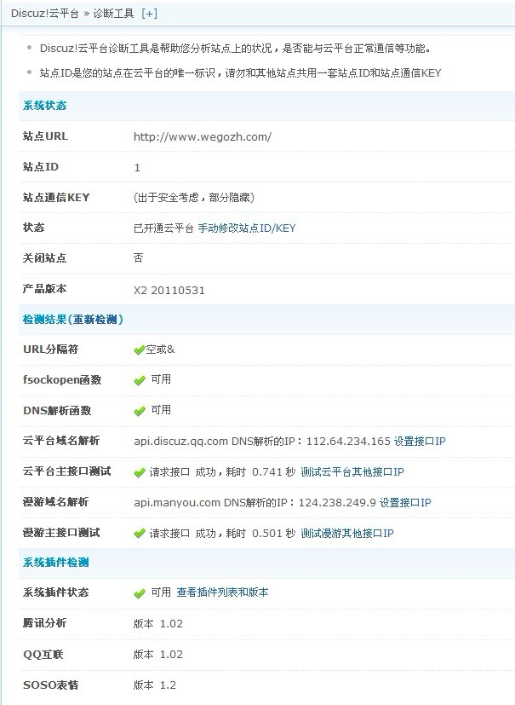Viewport: 515px width, 705px height.
Task: Click the 关闭站点 value 否
Action: pyautogui.click(x=138, y=257)
